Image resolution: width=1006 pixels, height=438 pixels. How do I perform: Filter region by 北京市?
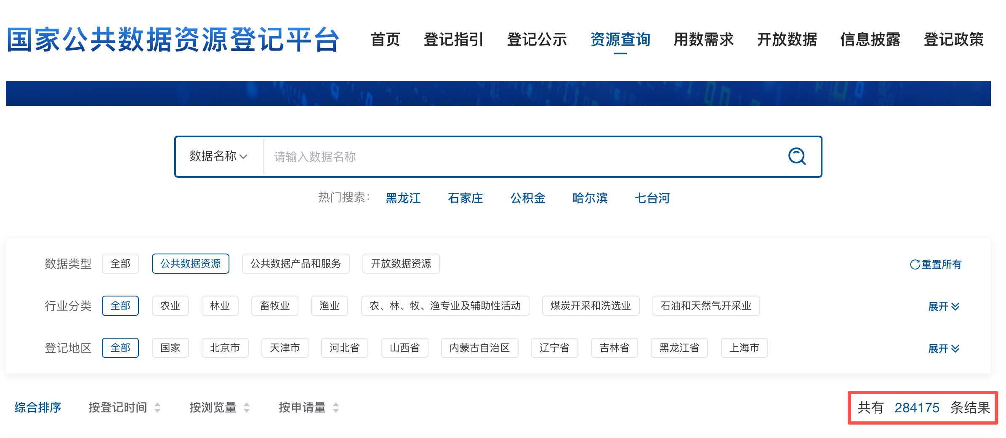225,348
